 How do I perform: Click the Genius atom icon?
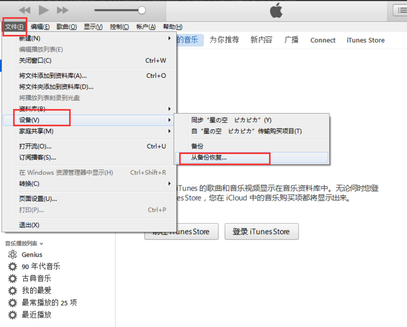tap(13, 255)
